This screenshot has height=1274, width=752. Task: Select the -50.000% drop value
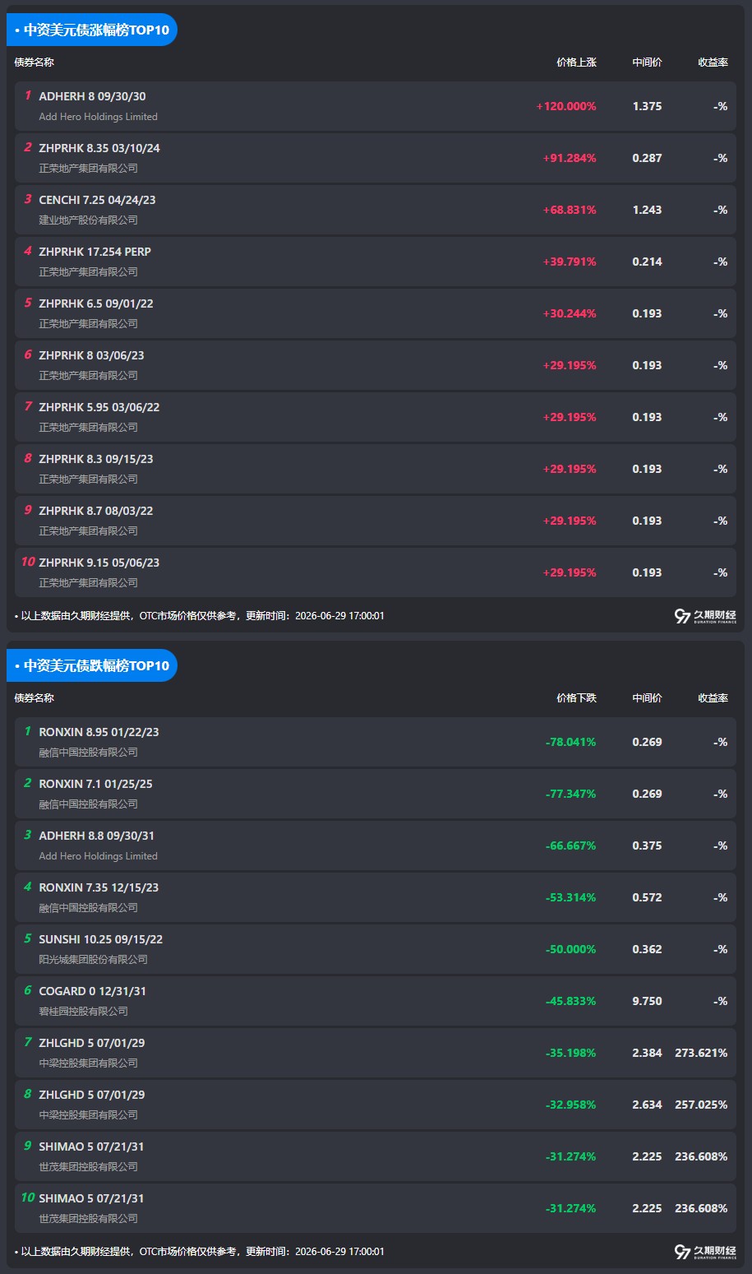[570, 949]
